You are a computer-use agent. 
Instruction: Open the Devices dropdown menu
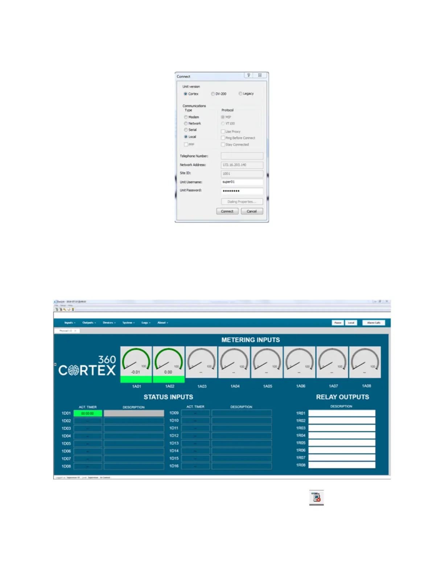click(109, 322)
